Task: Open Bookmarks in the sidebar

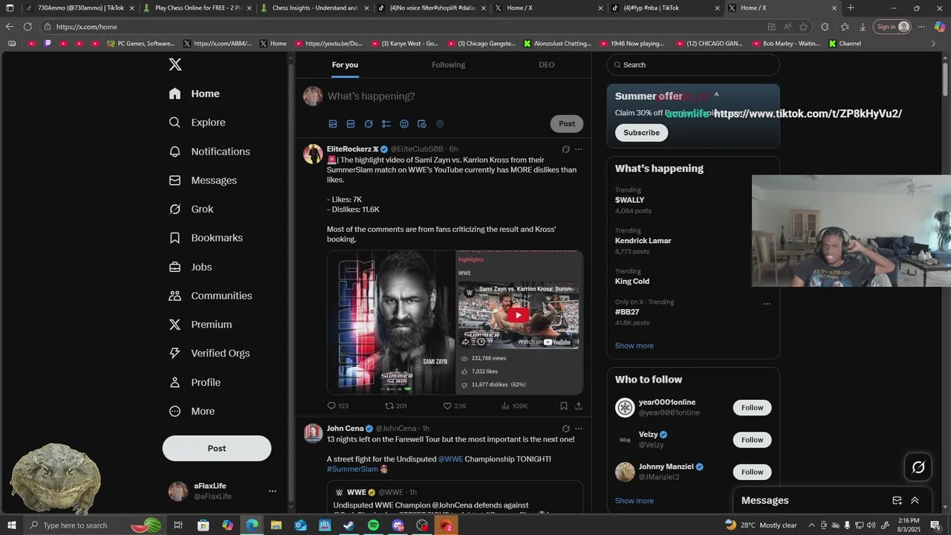Action: 206,238
